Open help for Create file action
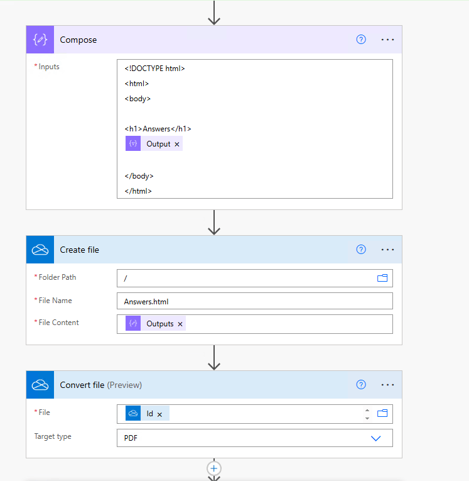 361,250
